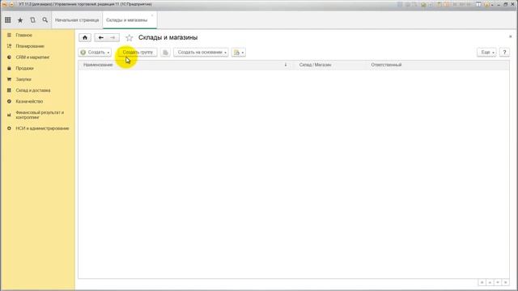
Task: Open the Планирование section
Action: coord(30,46)
